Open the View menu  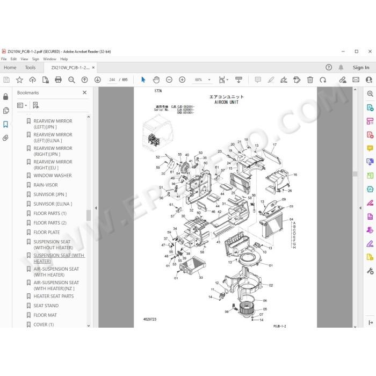pos(24,59)
